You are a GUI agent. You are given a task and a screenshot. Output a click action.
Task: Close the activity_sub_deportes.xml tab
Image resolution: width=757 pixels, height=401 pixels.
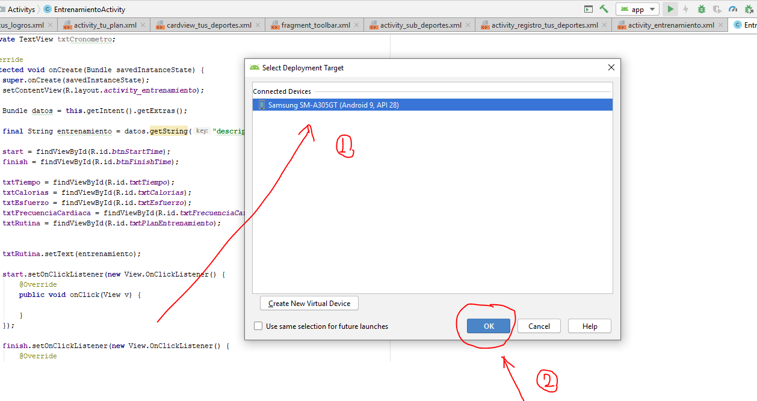pyautogui.click(x=468, y=25)
